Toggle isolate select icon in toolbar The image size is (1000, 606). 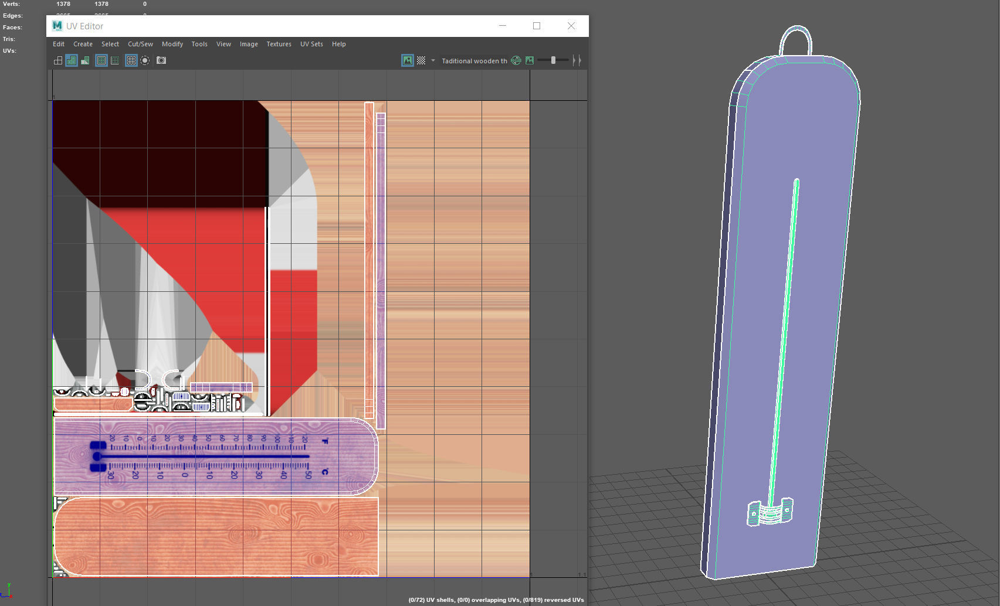[x=145, y=60]
